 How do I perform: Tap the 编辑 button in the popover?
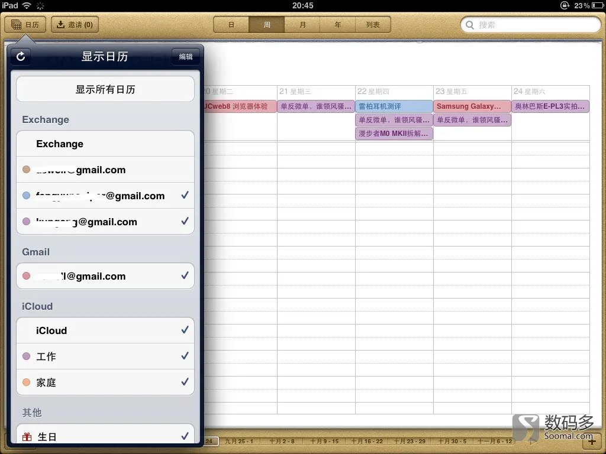point(185,57)
